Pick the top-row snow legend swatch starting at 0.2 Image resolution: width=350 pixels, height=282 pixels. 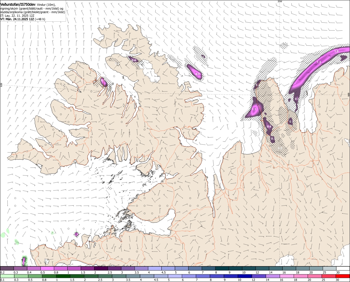pos(7,269)
